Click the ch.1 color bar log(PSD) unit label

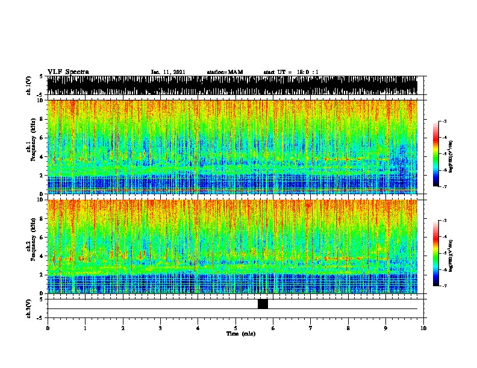coord(450,157)
